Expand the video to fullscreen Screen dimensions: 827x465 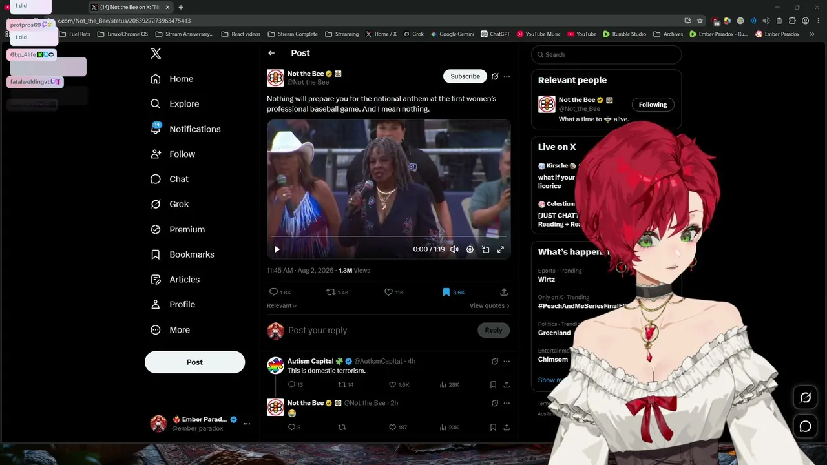point(501,249)
